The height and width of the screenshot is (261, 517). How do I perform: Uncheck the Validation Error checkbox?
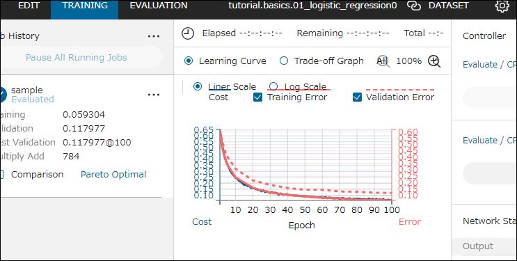point(357,97)
